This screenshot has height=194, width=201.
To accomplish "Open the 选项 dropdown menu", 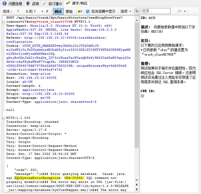I will (x=126, y=11).
